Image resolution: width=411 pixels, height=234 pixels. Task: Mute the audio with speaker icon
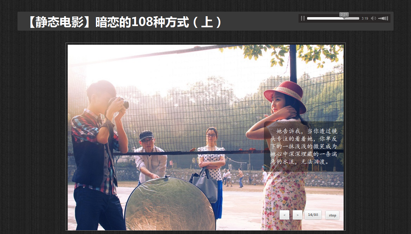pos(373,18)
